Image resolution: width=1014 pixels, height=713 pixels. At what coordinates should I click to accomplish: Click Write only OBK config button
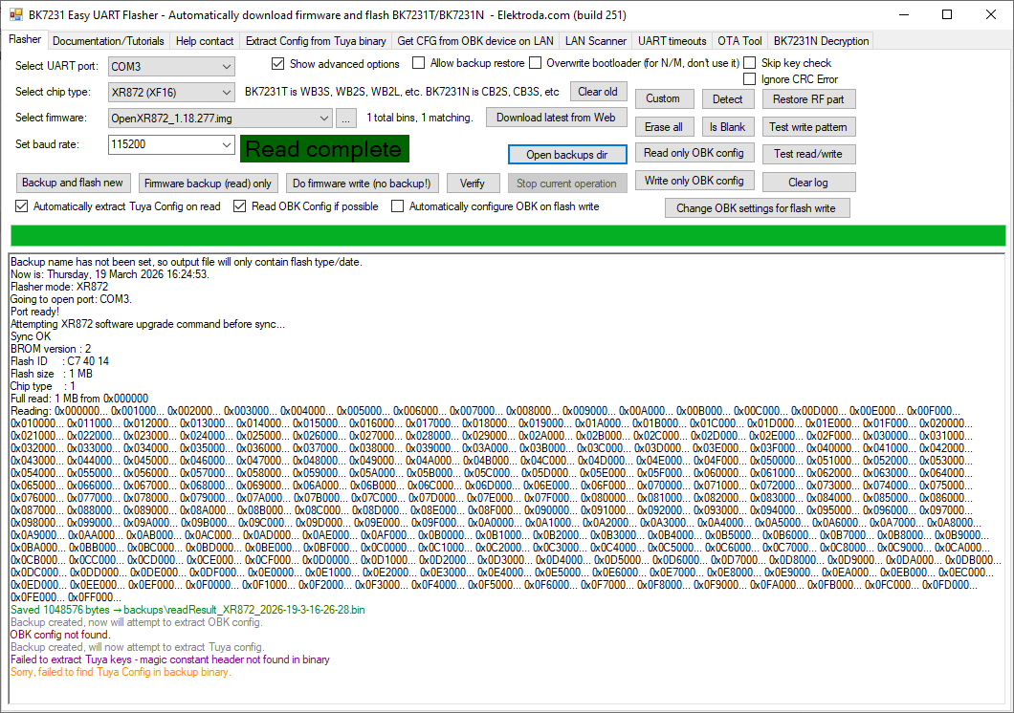coord(694,181)
